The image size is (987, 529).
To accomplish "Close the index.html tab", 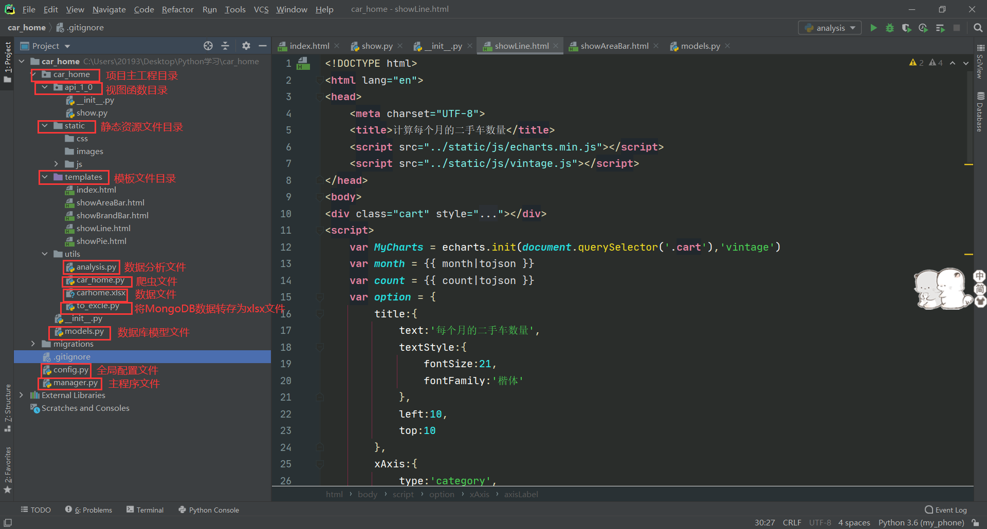I will 337,46.
